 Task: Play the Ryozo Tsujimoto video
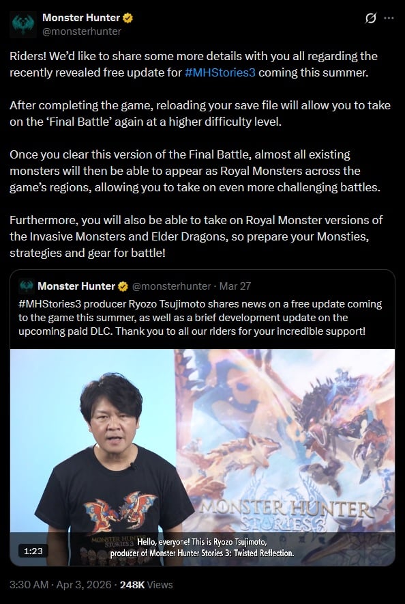202,457
